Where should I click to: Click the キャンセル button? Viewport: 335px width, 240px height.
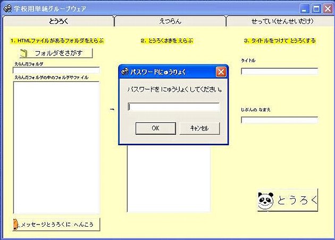[199, 128]
